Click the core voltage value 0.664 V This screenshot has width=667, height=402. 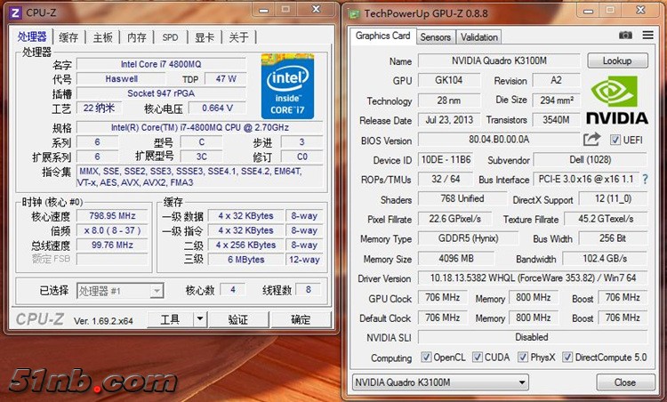click(217, 108)
